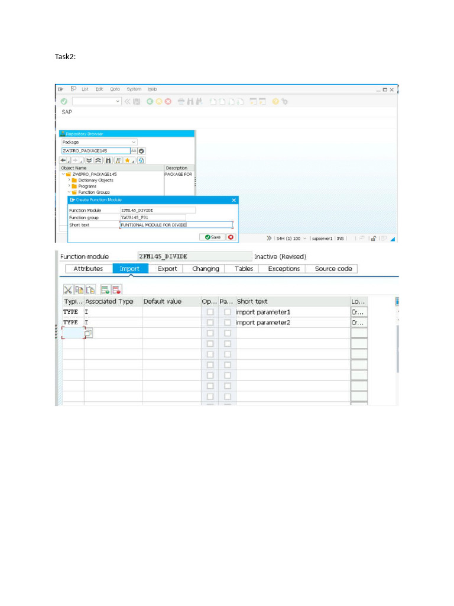The width and height of the screenshot is (454, 606).
Task: Switch to the Exceptions tab
Action: point(284,269)
